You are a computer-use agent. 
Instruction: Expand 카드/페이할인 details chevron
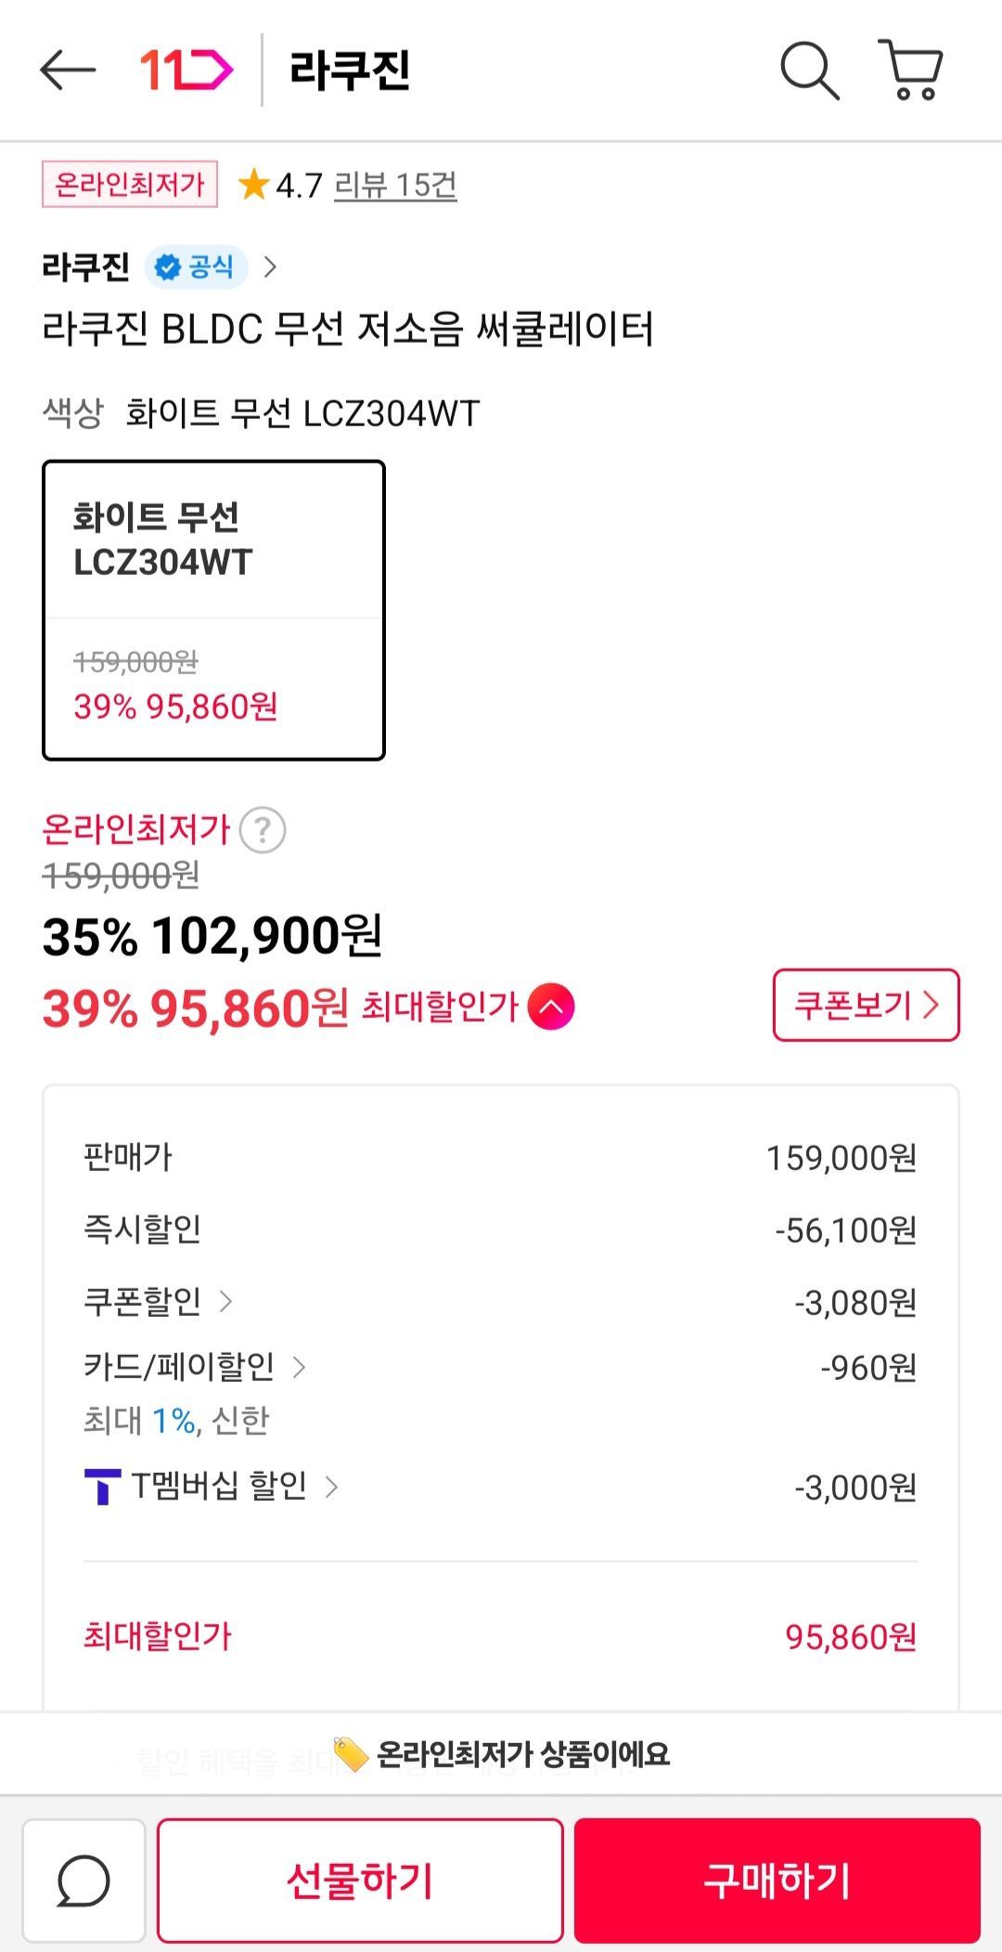[x=299, y=1367]
